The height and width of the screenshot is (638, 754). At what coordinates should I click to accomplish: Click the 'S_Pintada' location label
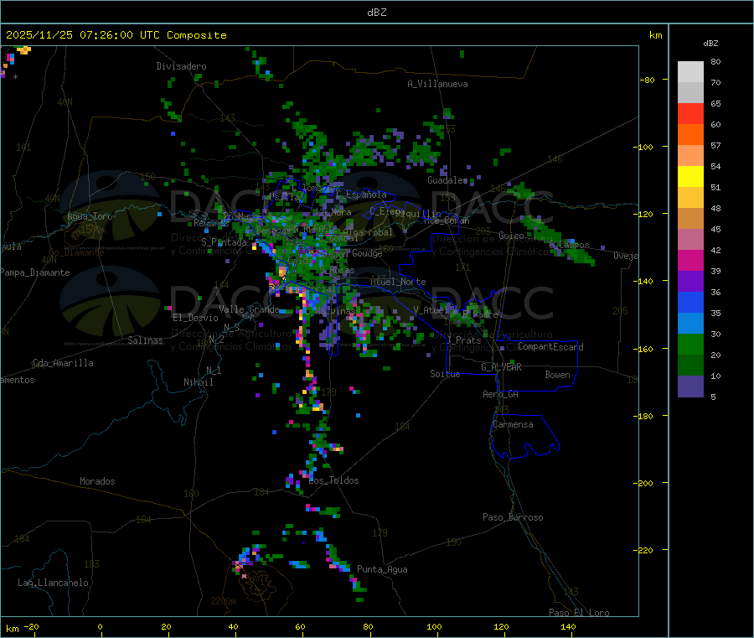click(x=224, y=242)
